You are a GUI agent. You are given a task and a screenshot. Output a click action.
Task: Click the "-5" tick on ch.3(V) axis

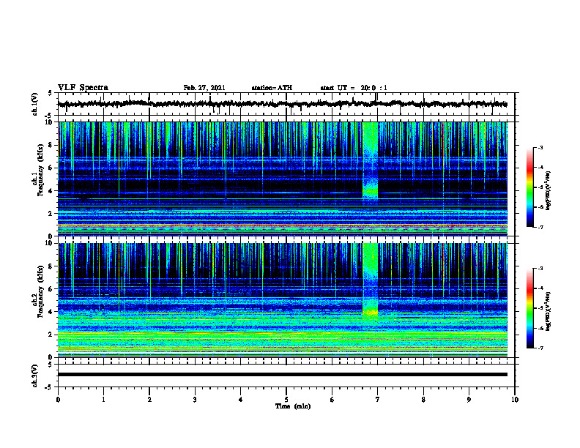coord(48,387)
